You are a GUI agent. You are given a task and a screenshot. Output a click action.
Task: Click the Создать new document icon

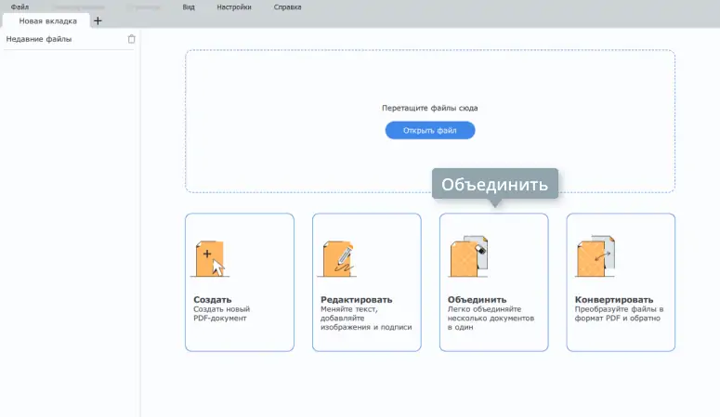pyautogui.click(x=209, y=258)
